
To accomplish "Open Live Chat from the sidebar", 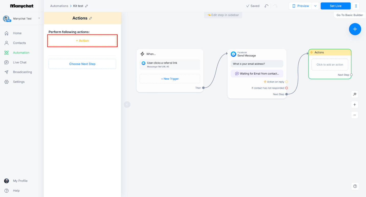I will click(20, 62).
